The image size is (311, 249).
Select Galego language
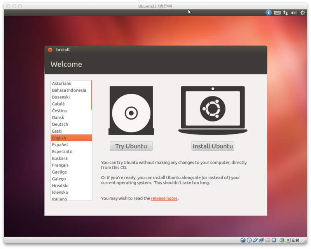pos(71,179)
